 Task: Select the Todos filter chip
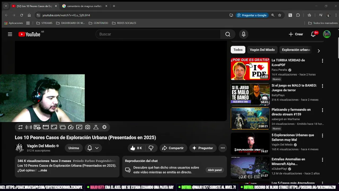[238, 50]
